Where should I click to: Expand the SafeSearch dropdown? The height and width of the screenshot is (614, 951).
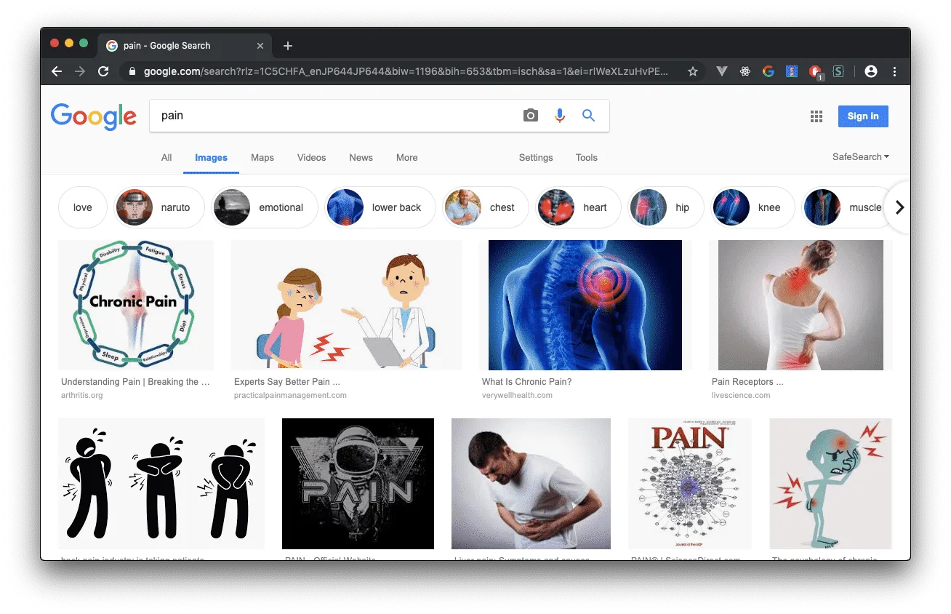point(861,157)
